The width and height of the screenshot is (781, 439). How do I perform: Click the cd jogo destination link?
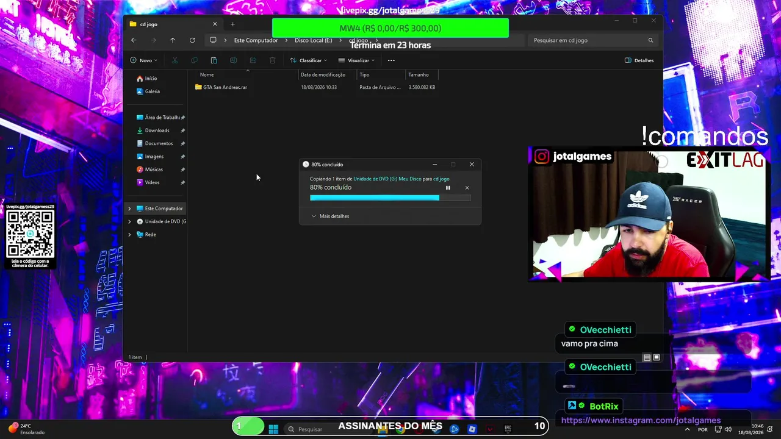click(441, 179)
